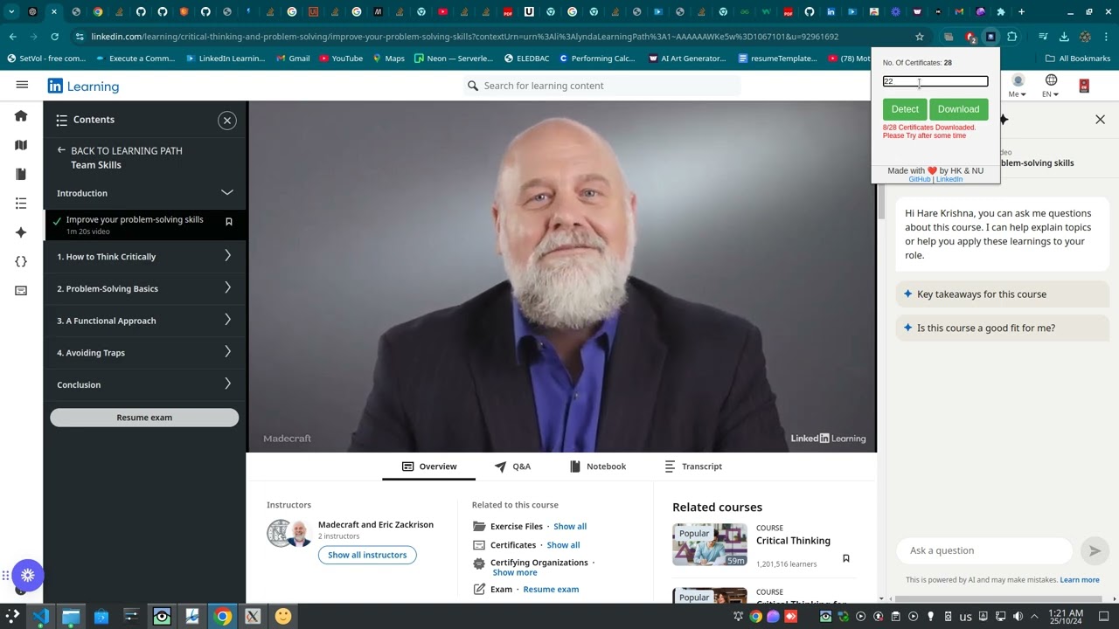Open the Me profile dropdown
The height and width of the screenshot is (629, 1119).
(1018, 86)
